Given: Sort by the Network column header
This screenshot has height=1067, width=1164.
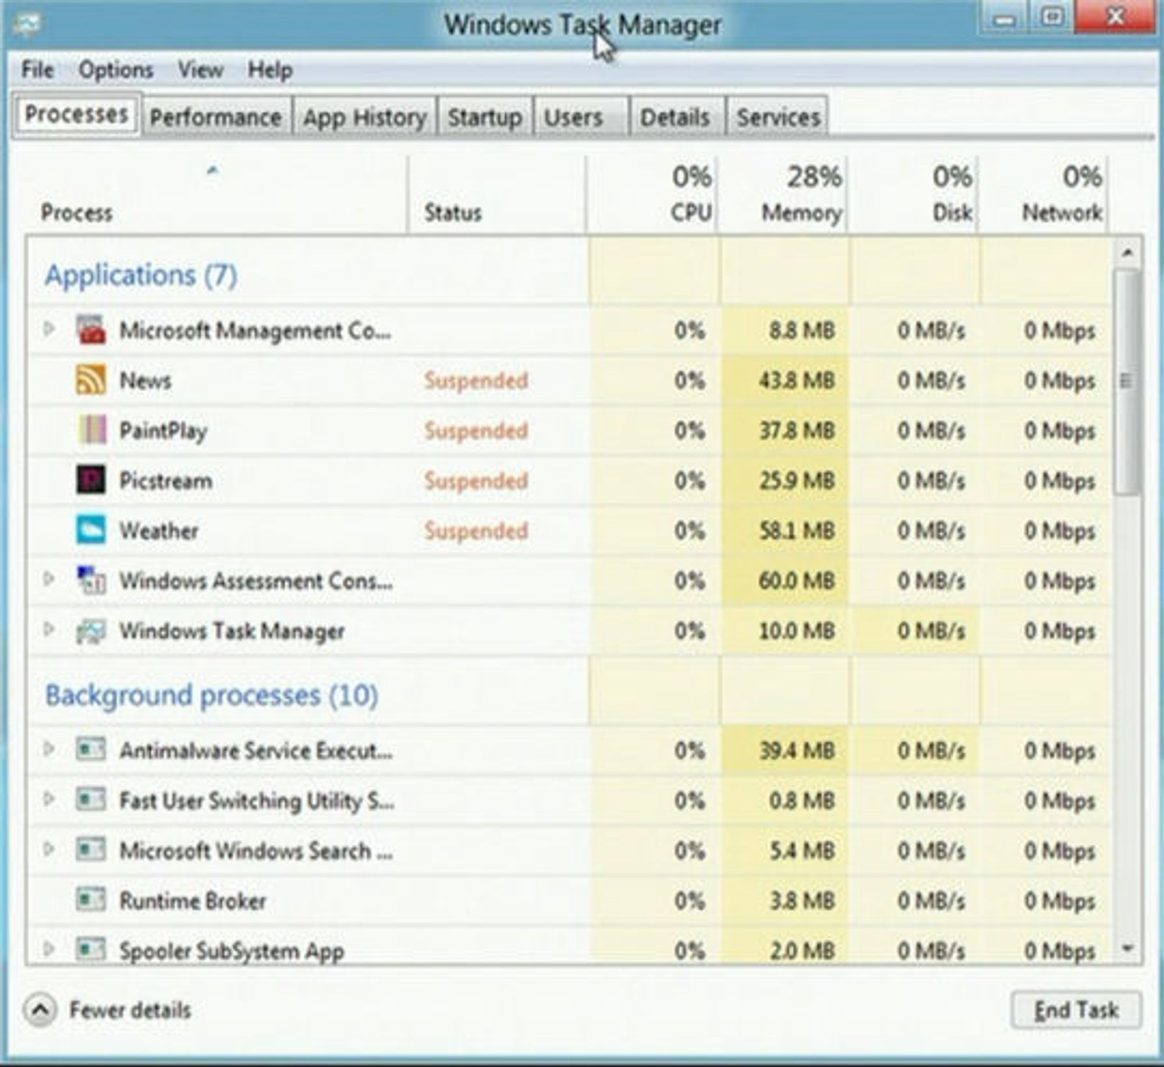Looking at the screenshot, I should tap(1044, 195).
